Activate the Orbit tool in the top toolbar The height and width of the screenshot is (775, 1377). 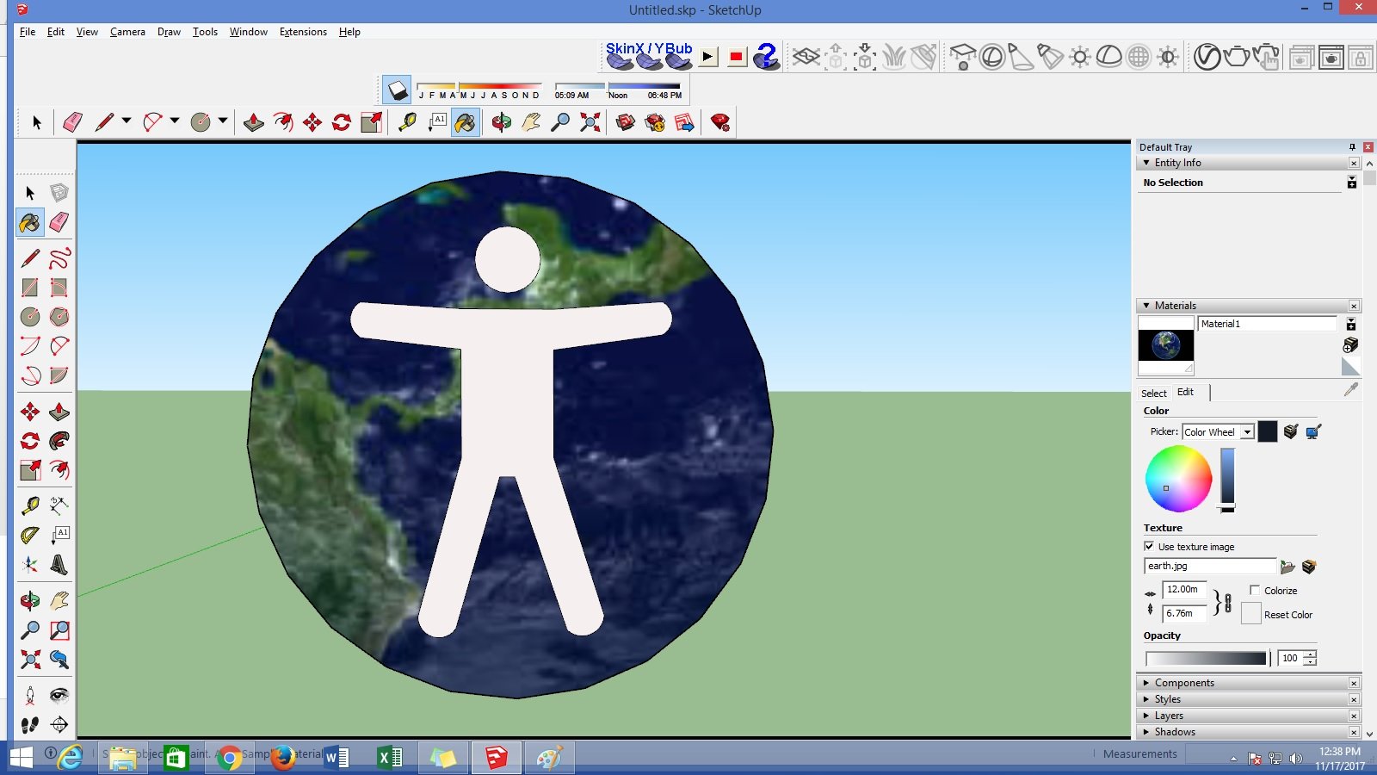point(501,122)
